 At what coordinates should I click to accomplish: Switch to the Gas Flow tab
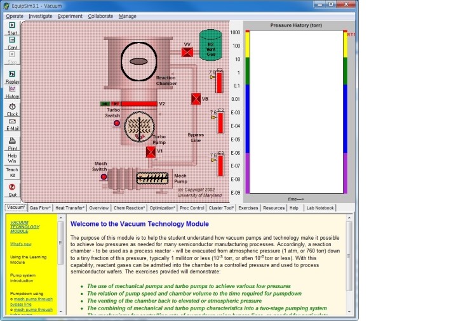tap(40, 208)
